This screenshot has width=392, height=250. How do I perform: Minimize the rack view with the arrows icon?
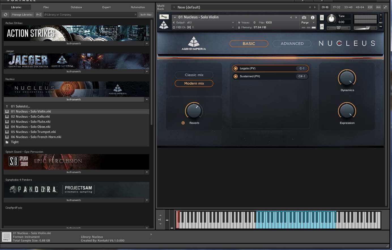point(385,7)
